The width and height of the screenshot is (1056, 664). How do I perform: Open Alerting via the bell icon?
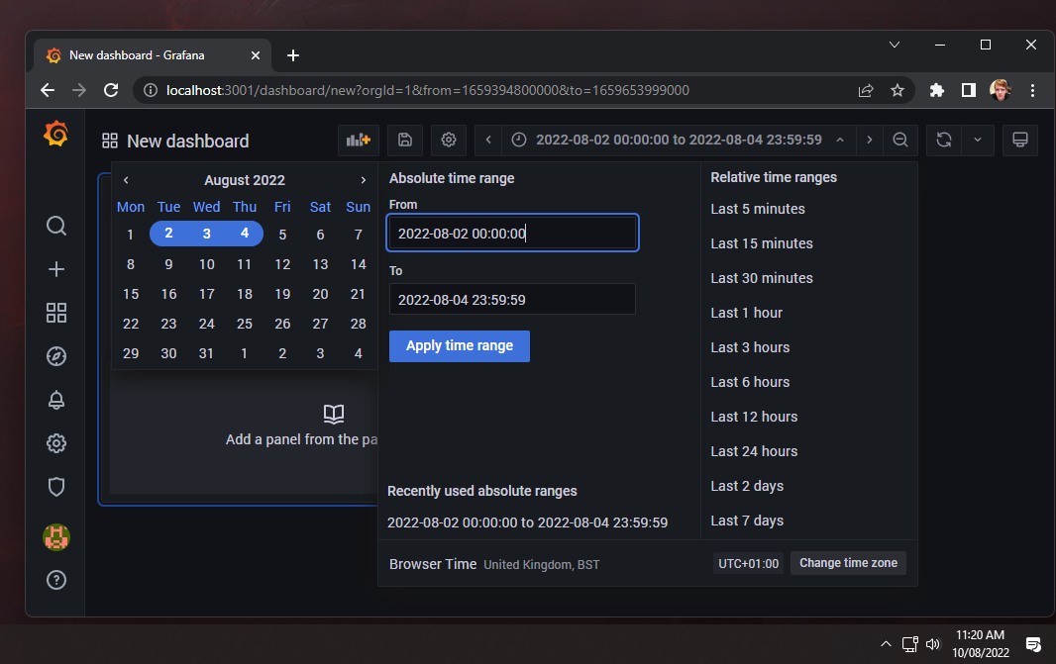tap(55, 400)
